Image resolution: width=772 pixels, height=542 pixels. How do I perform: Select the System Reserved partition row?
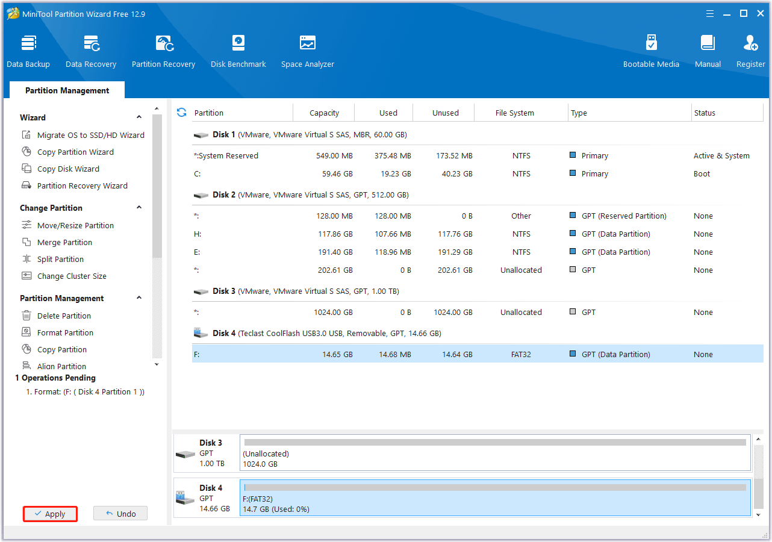pos(478,155)
